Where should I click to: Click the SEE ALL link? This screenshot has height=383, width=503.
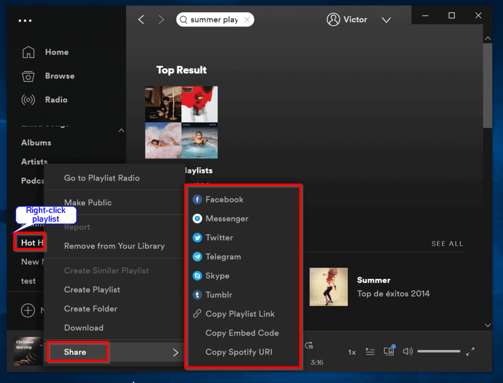click(447, 244)
